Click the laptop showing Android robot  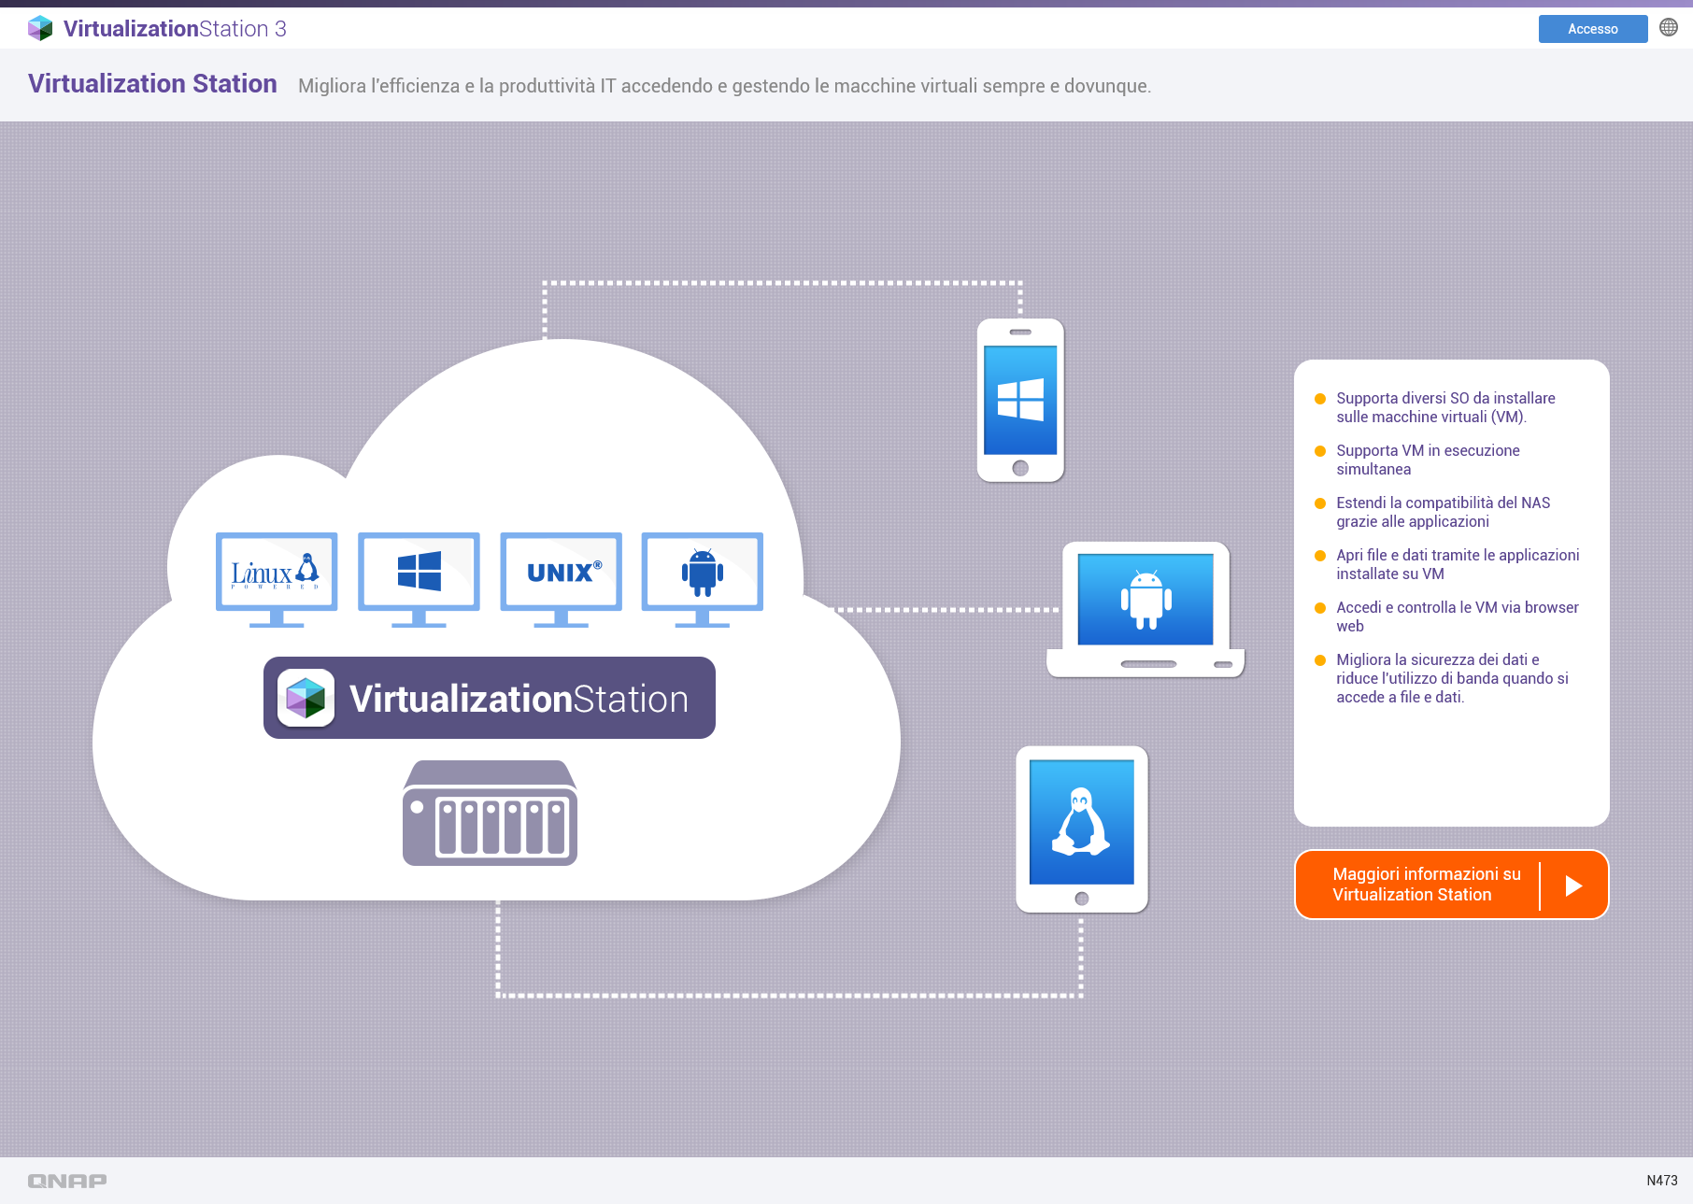[x=1145, y=608]
